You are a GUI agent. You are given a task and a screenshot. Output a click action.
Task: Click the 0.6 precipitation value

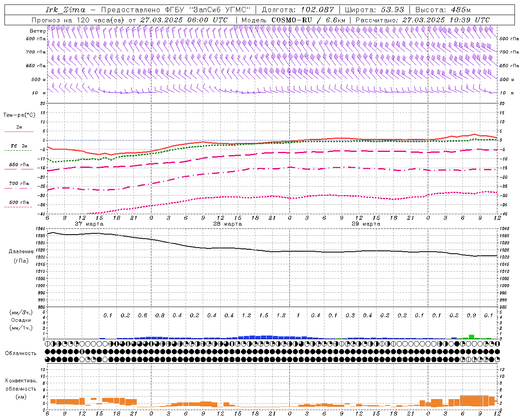142,315
